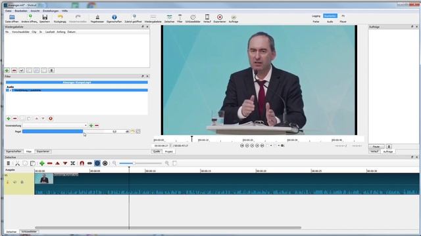Image resolution: width=421 pixels, height=236 pixels.
Task: Select the video clip thumbnail on V1
Action: click(44, 179)
